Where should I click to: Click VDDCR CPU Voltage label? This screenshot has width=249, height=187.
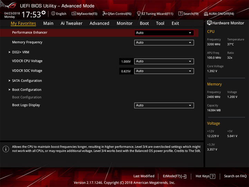pyautogui.click(x=27, y=61)
